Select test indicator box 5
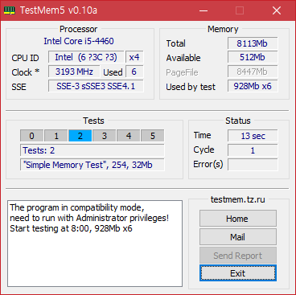The image size is (296, 295). (152, 136)
